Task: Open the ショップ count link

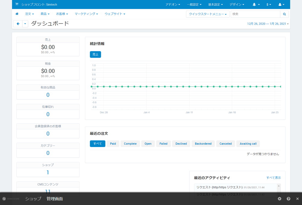Action: click(x=48, y=172)
